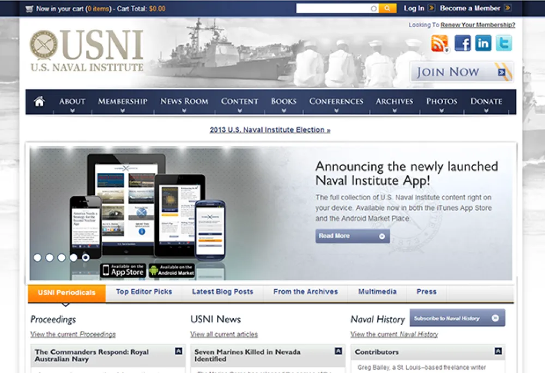Open 2013 U.S. Naval Institute Election link

270,130
